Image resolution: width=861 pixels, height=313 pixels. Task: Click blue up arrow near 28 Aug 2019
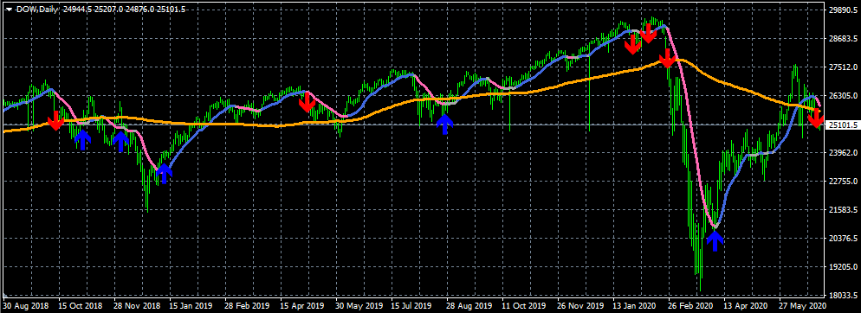[x=444, y=125]
